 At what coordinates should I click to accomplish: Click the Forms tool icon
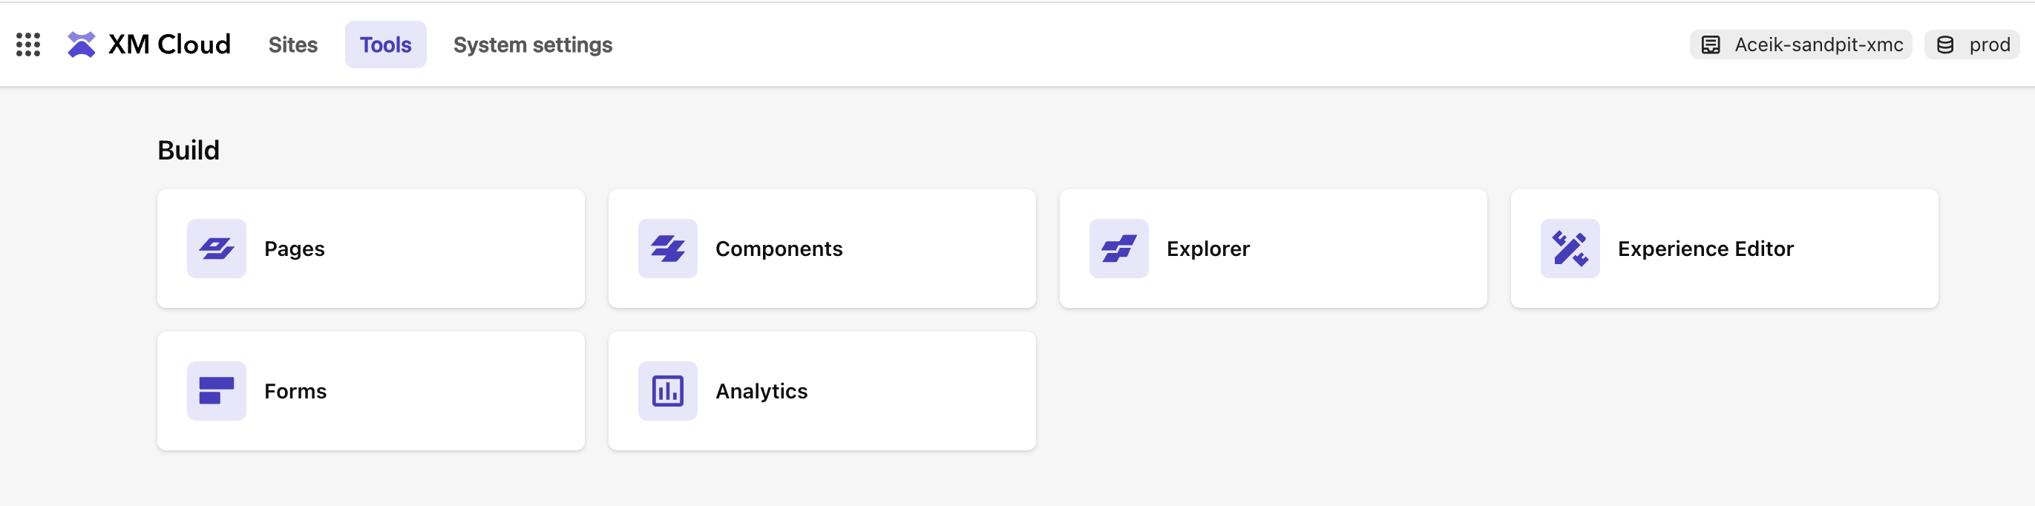217,391
